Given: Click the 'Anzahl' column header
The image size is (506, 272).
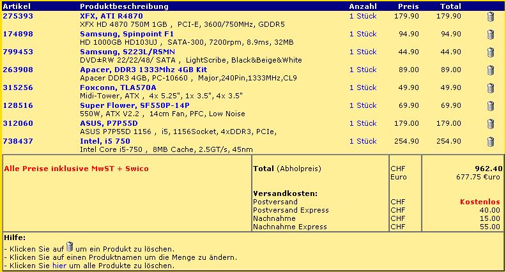Looking at the screenshot, I should [363, 6].
